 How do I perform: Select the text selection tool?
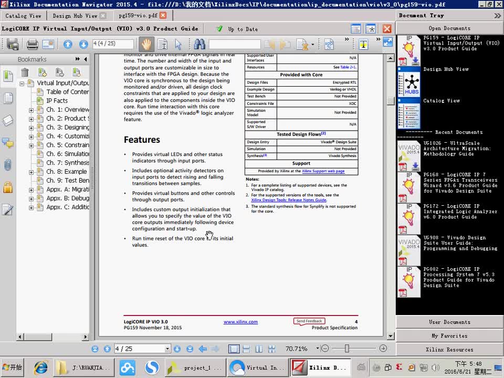click(163, 44)
